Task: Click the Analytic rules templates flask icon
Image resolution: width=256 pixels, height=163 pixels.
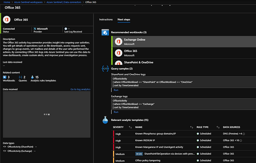Action: 32,77
